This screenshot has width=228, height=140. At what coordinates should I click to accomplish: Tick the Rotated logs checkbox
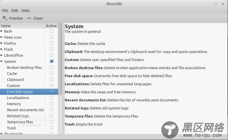click(x=52, y=116)
